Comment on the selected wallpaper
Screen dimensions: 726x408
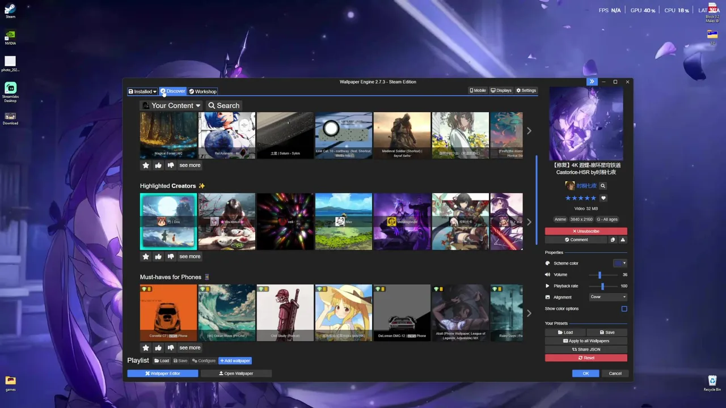coord(576,240)
